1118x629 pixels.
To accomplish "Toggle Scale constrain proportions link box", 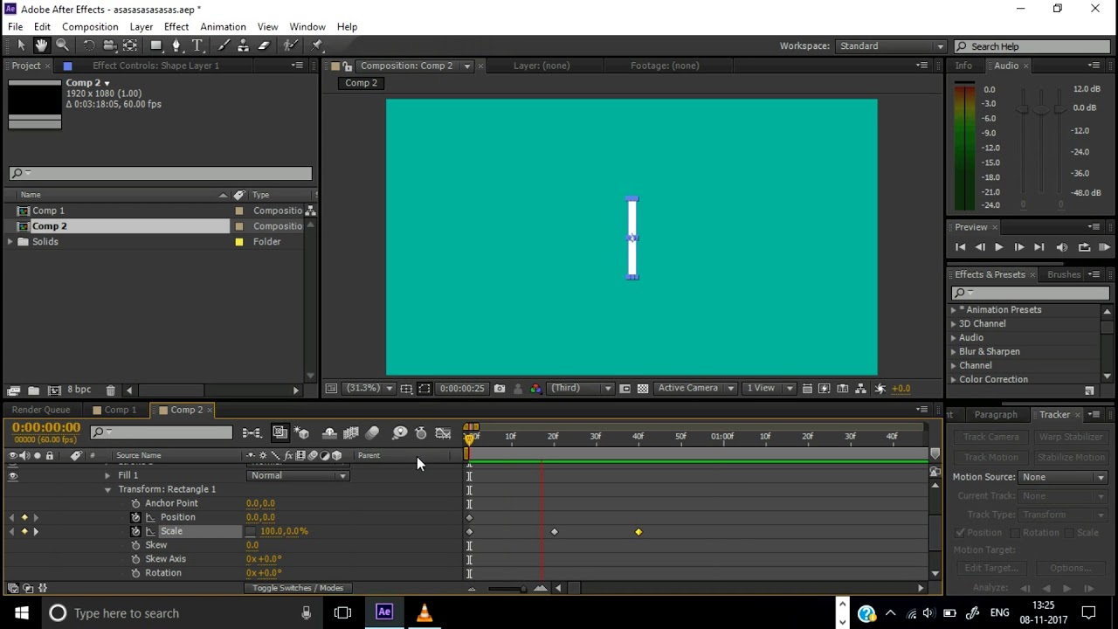I will click(x=252, y=531).
